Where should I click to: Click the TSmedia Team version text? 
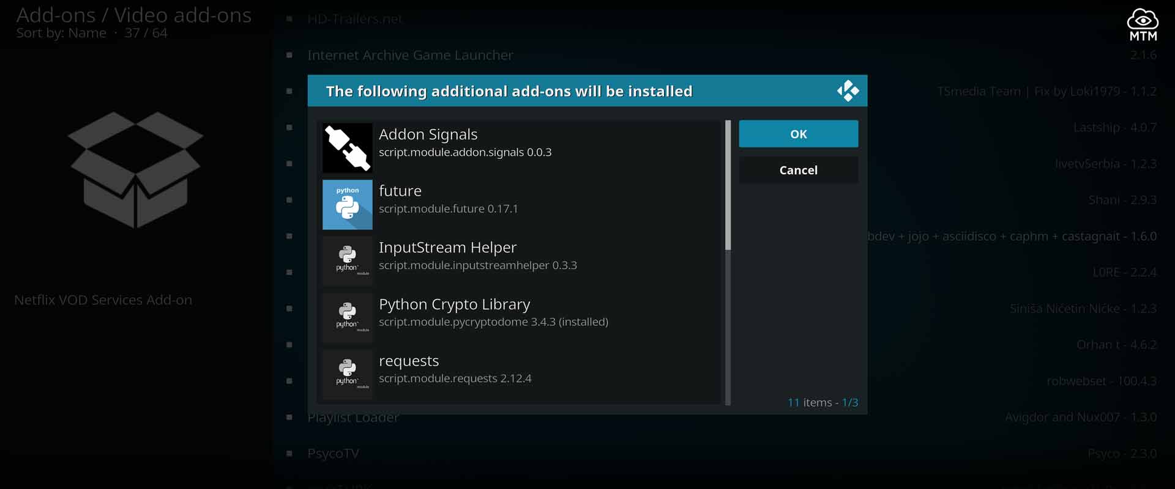[1046, 92]
